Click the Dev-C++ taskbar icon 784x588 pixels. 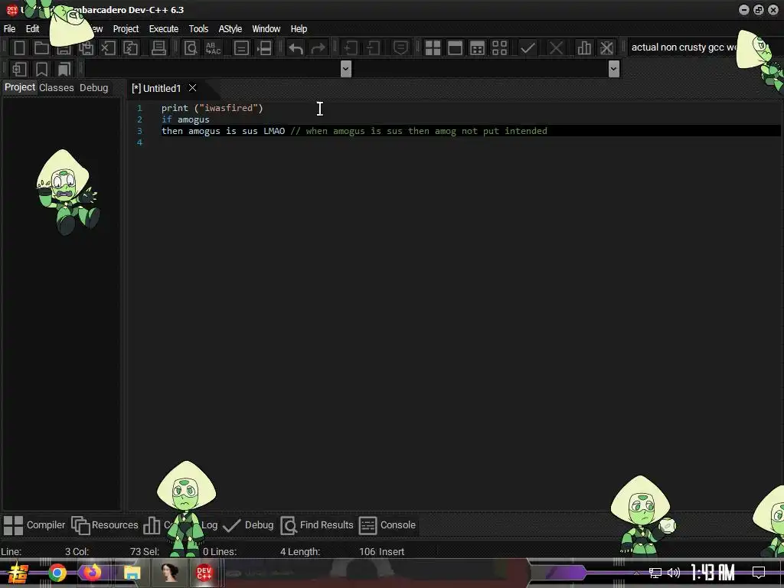point(204,573)
